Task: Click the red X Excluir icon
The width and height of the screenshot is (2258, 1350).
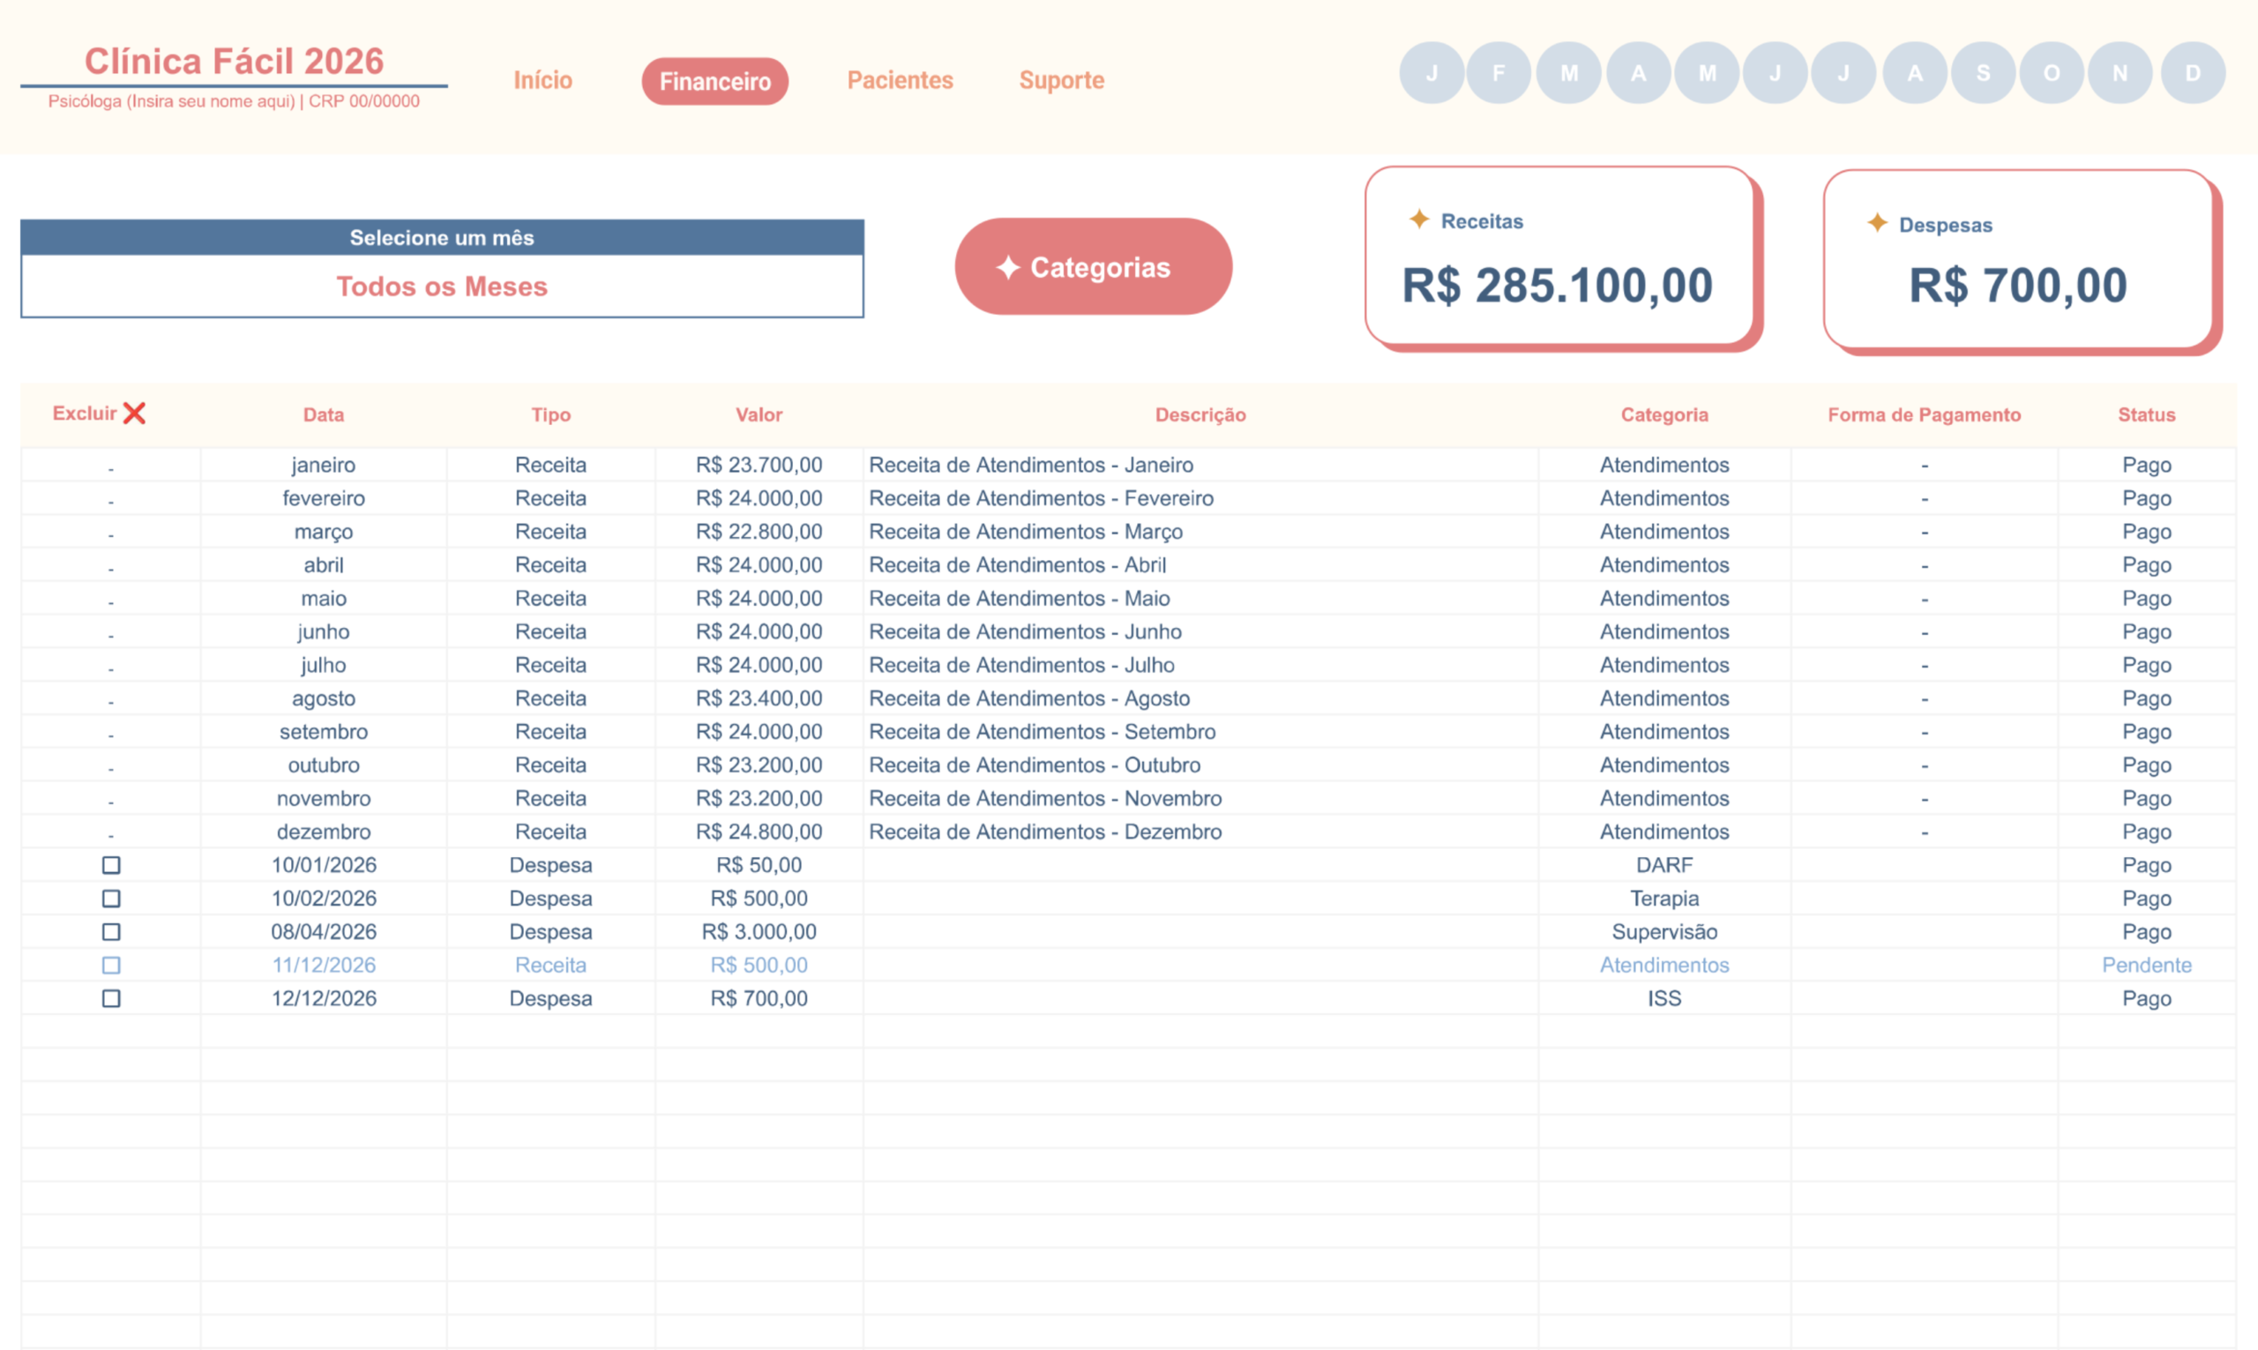Action: tap(135, 414)
